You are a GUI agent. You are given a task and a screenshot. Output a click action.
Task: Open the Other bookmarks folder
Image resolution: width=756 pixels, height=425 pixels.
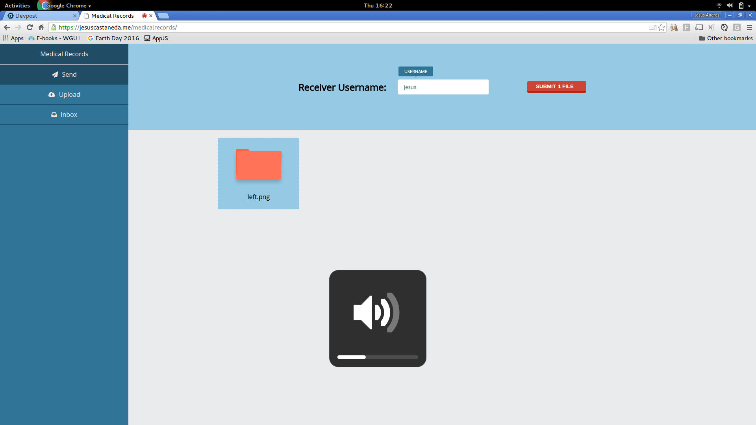tap(726, 38)
